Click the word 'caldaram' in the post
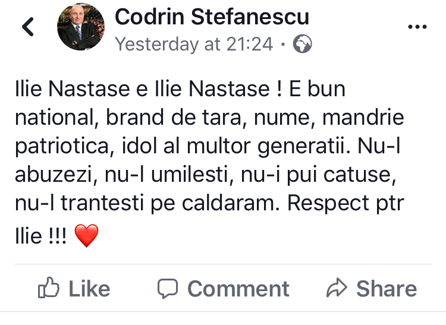Screen dimensions: 446x325 [230, 203]
